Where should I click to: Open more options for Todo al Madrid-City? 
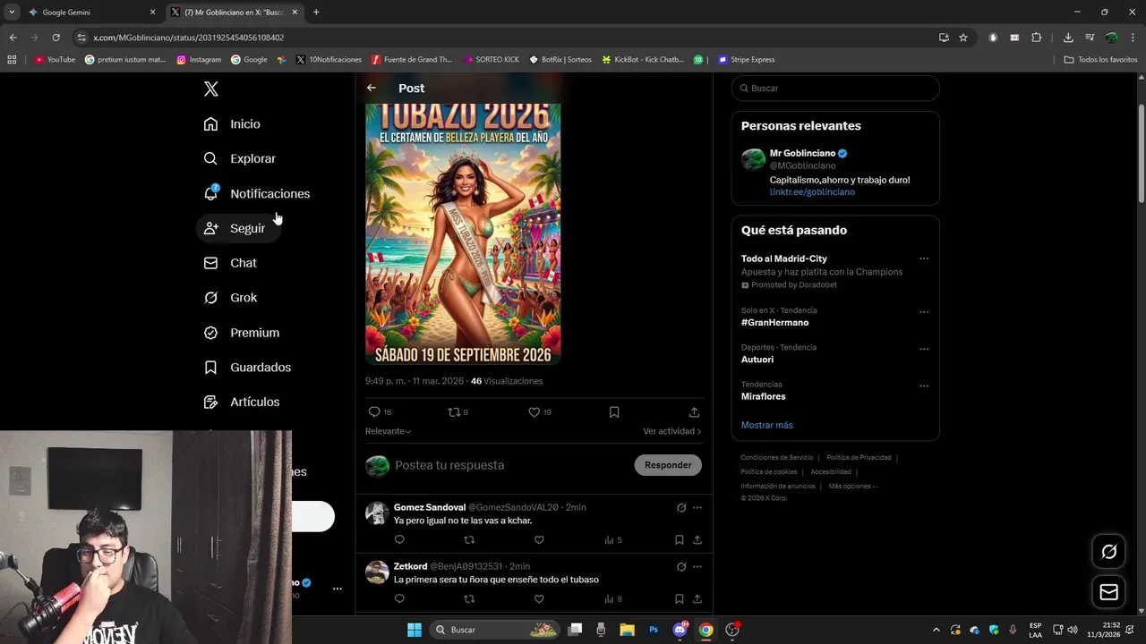[924, 258]
